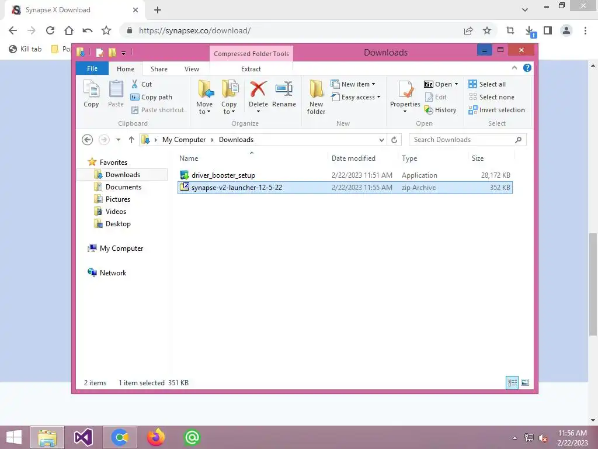Click My Computer in the address path
The height and width of the screenshot is (449, 598).
pos(184,140)
